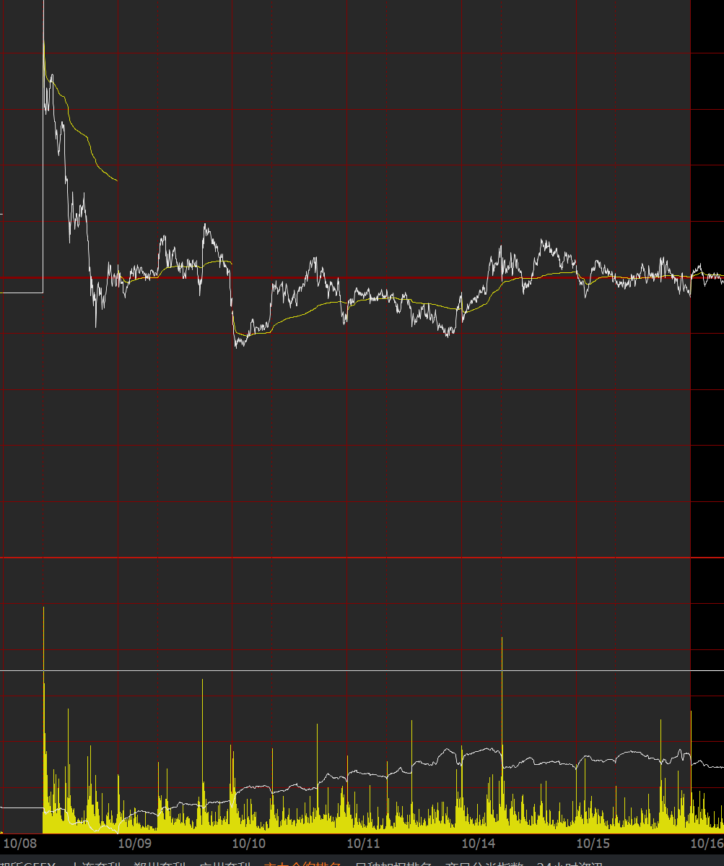Viewport: 724px width, 866px height.
Task: Select the 10/16 date label
Action: point(707,843)
